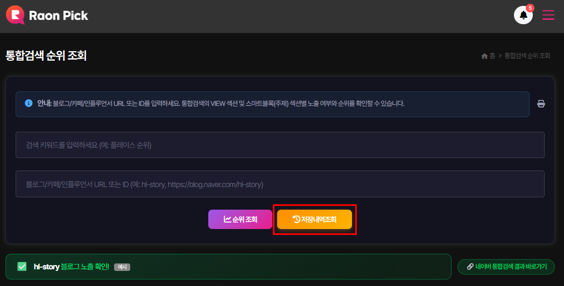The width and height of the screenshot is (564, 286).
Task: Click the home icon in the breadcrumb
Action: pyautogui.click(x=484, y=56)
